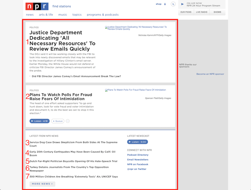Click the user account person icon

tap(165, 4)
